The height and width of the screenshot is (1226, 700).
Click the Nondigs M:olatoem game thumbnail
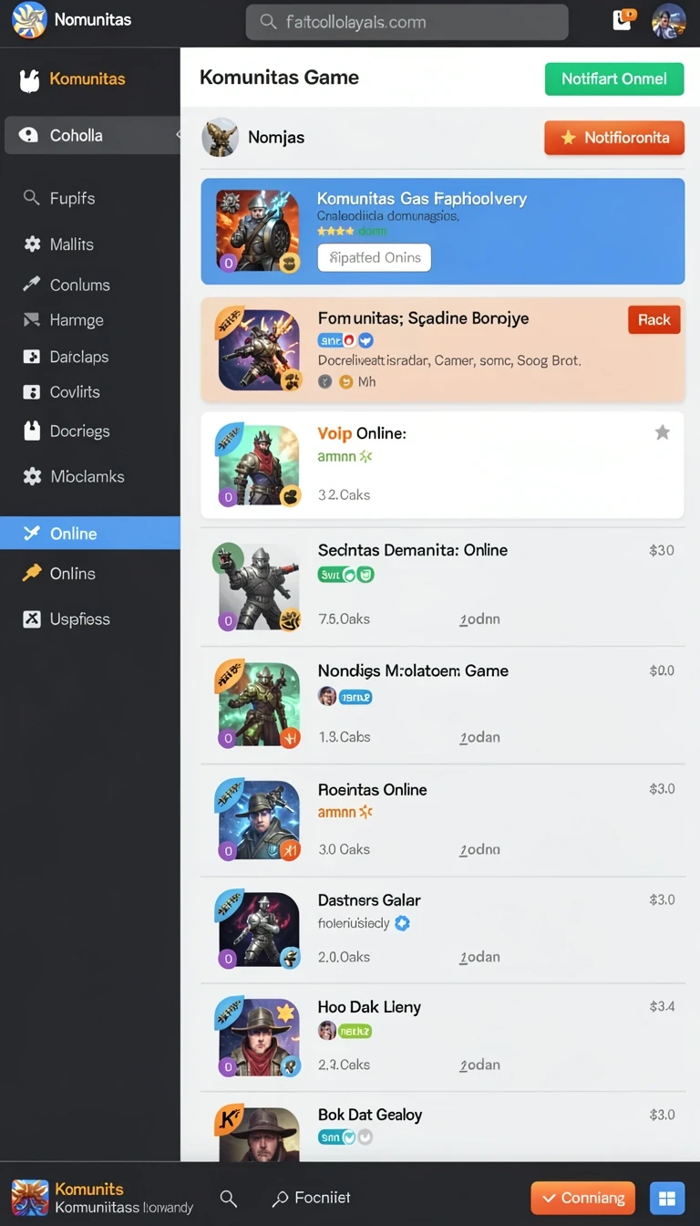(x=257, y=705)
